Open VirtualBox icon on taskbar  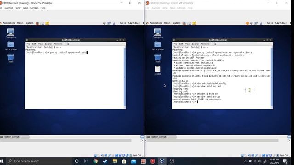pyautogui.click(x=162, y=161)
